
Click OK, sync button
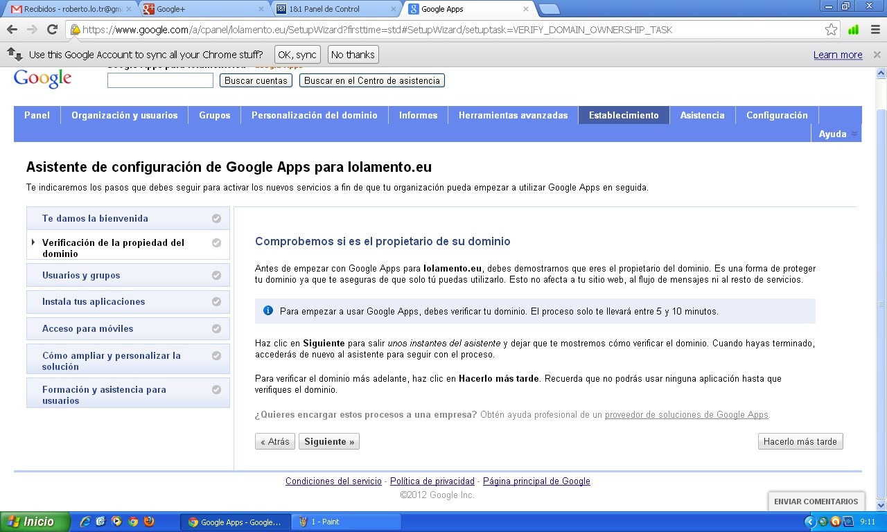click(297, 55)
